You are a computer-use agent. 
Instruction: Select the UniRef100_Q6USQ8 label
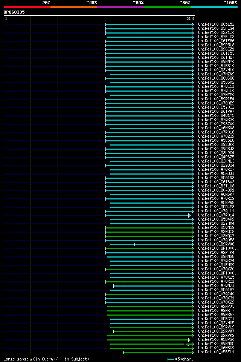pyautogui.click(x=216, y=78)
